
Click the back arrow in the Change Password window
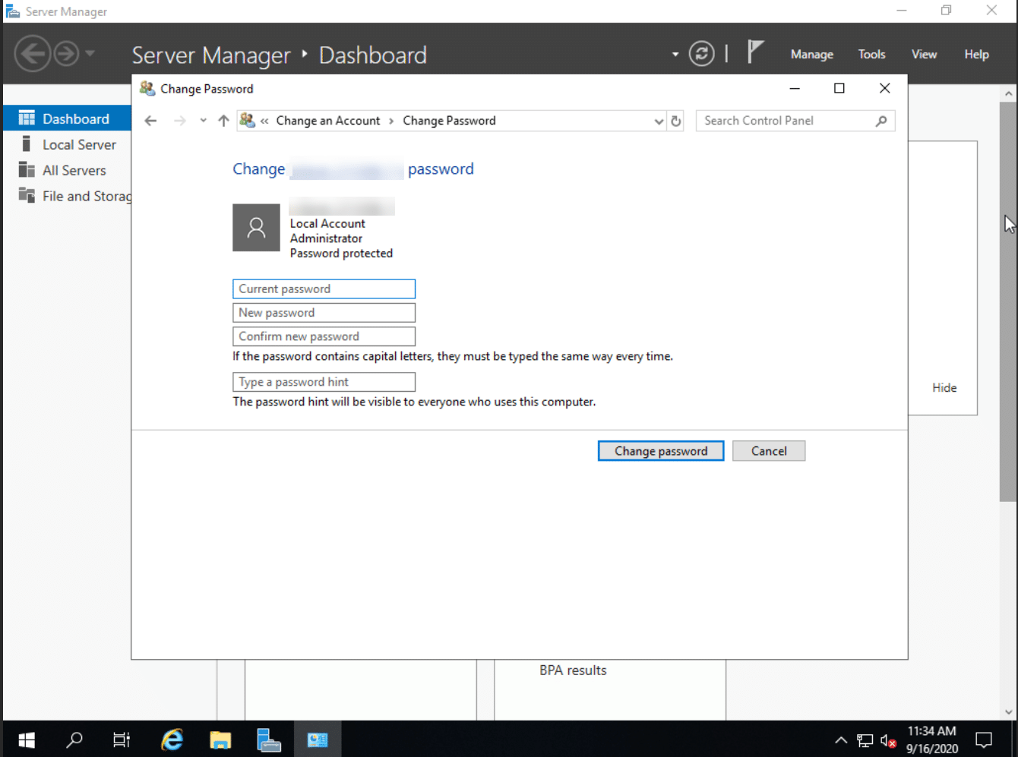pos(150,120)
